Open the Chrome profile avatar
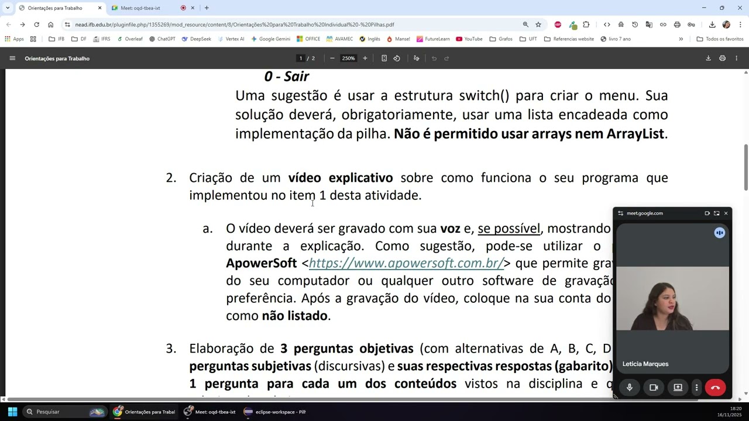Screen dimensions: 749x421 coord(726,25)
